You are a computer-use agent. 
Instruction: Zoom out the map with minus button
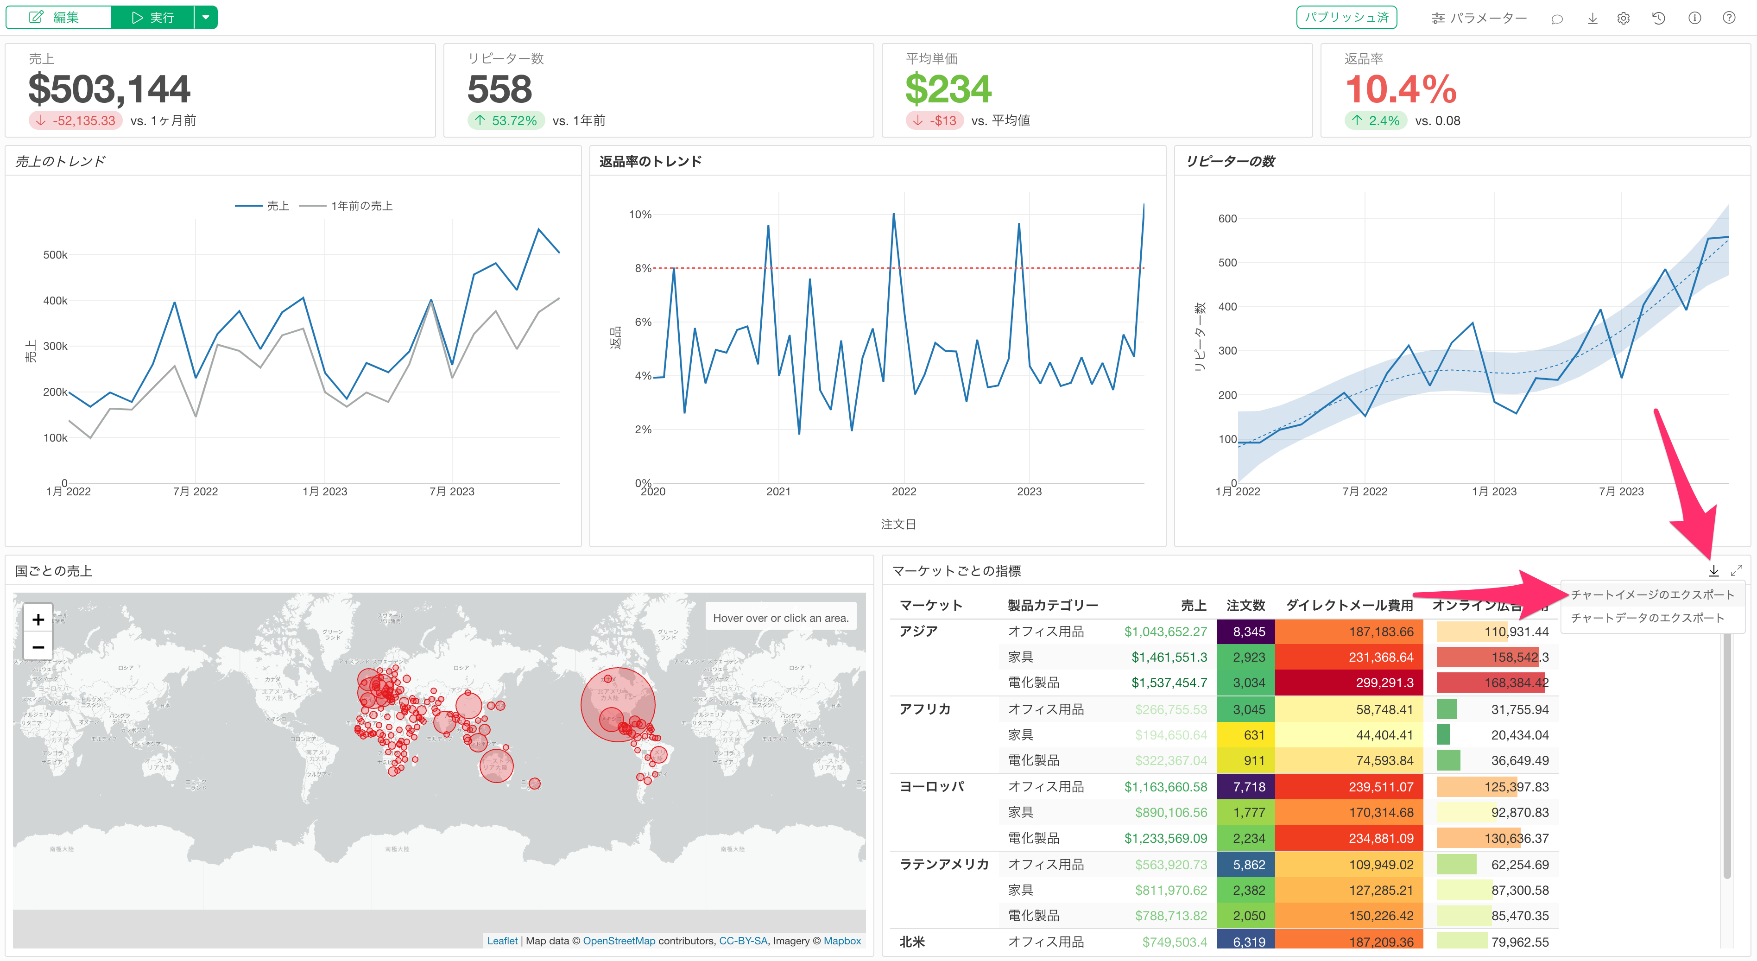tap(38, 646)
